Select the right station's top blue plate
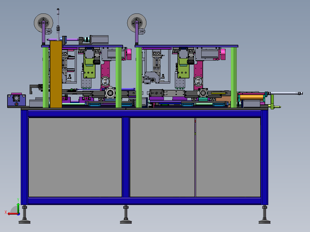Screen dimensions: 310x232 pyautogui.click(x=186, y=46)
